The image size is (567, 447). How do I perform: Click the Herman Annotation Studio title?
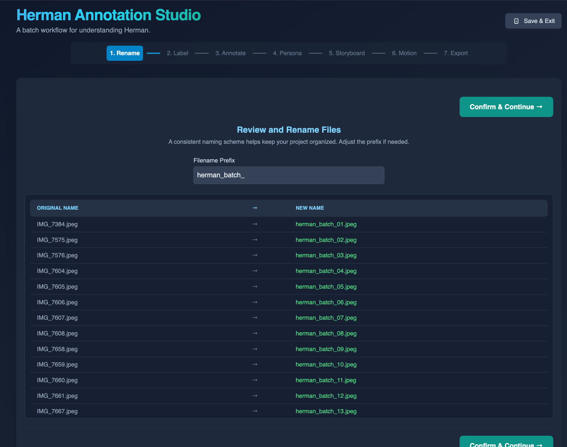(x=108, y=15)
